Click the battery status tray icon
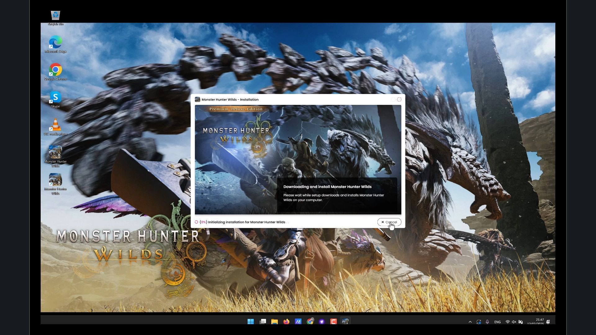Viewport: 596px width, 335px height. pyautogui.click(x=521, y=322)
